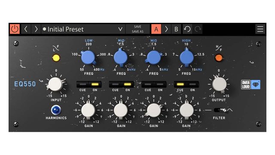Enable CUE on the LOW band

[82, 84]
